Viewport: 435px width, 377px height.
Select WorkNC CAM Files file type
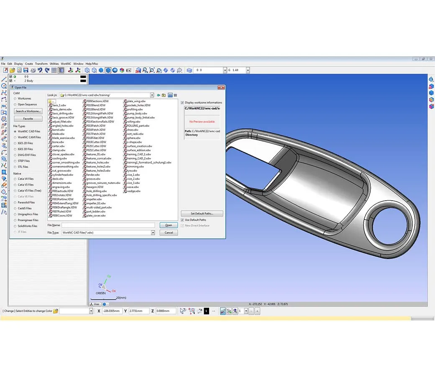coord(15,137)
